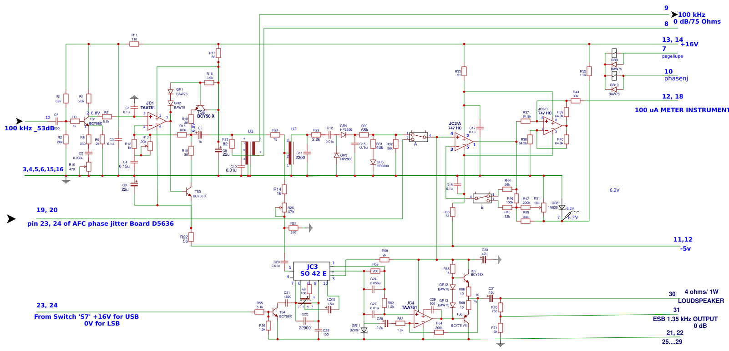Click the '6.8V' voltage annotation near TS1
Screen dimensions: 729x351
click(x=95, y=113)
